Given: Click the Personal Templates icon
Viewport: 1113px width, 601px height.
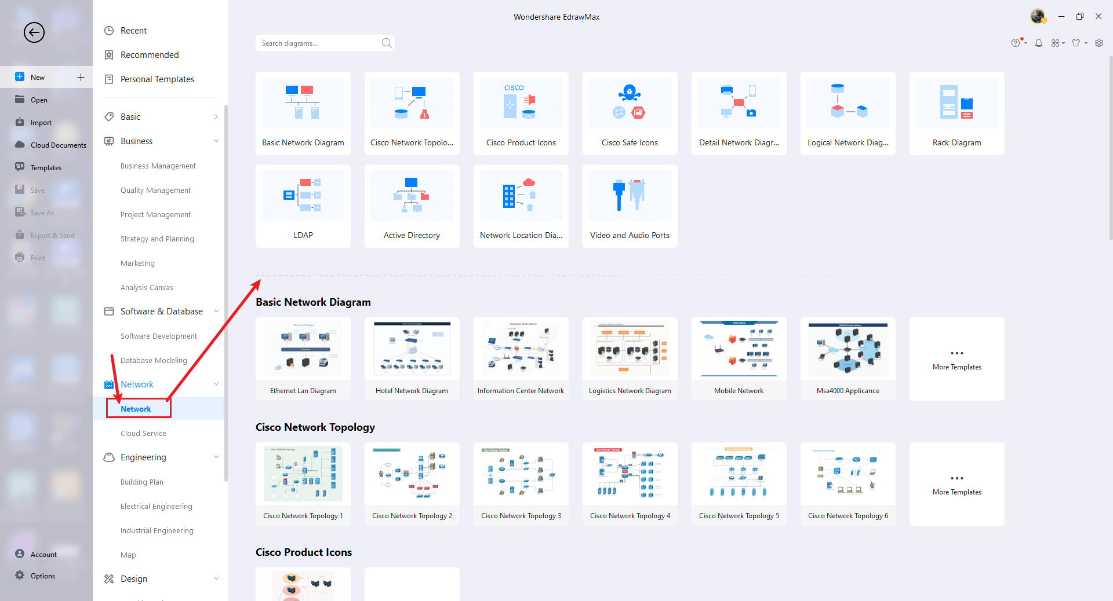Looking at the screenshot, I should (x=109, y=79).
